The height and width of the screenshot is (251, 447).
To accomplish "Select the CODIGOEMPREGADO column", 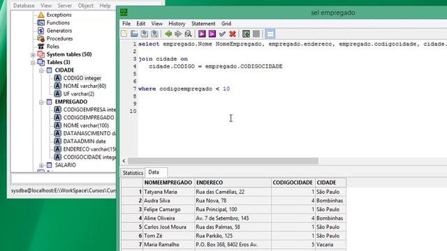I will 89,118.
